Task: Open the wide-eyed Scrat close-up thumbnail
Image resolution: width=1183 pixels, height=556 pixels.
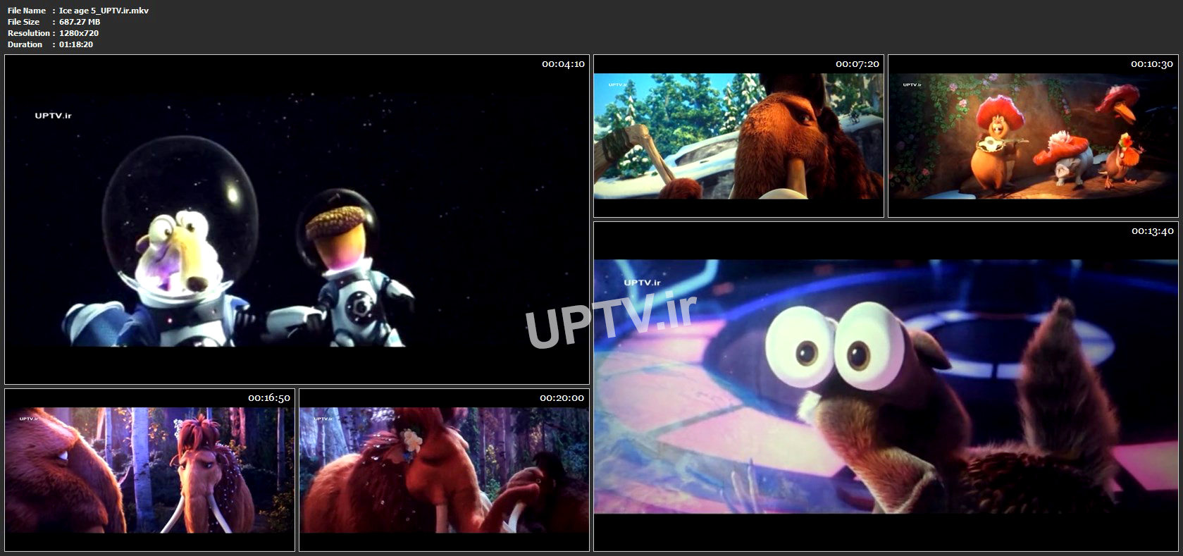Action: pyautogui.click(x=886, y=386)
